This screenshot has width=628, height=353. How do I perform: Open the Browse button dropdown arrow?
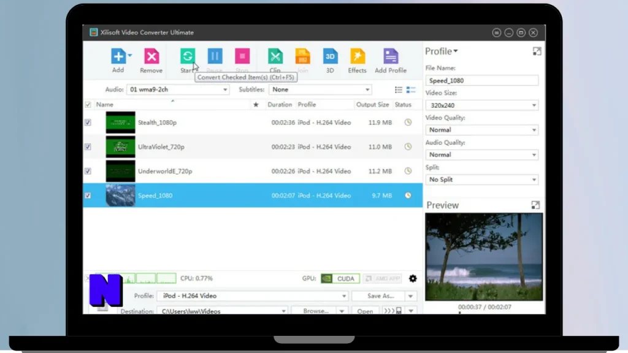pos(342,311)
